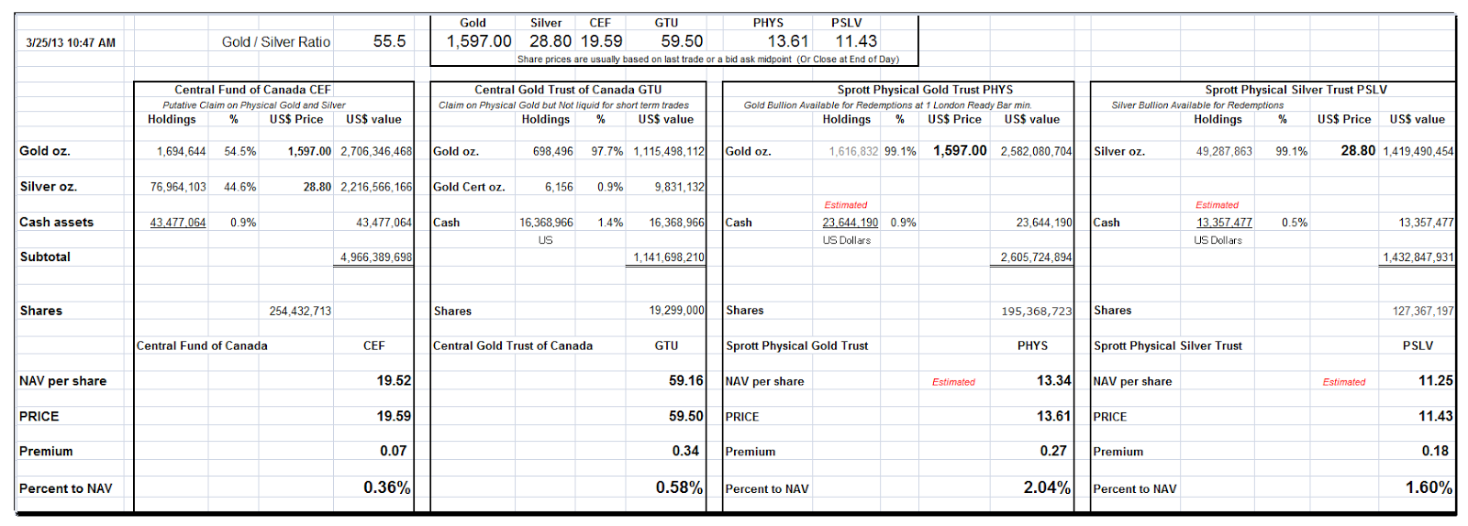Screen dimensions: 1468x526
Task: Click the Gold / Silver Ratio label
Action: click(x=276, y=42)
